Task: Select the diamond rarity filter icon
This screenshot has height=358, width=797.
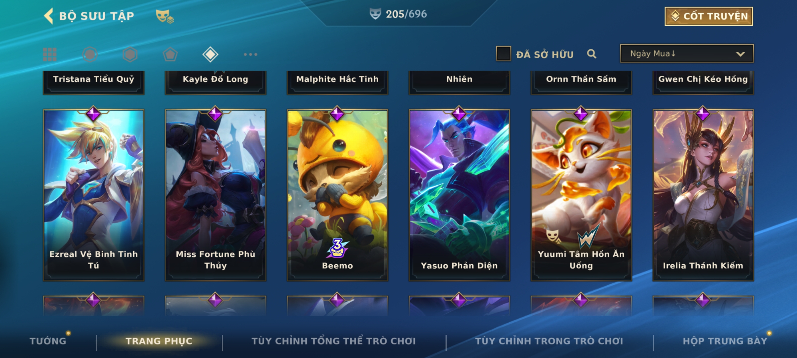Action: 210,54
